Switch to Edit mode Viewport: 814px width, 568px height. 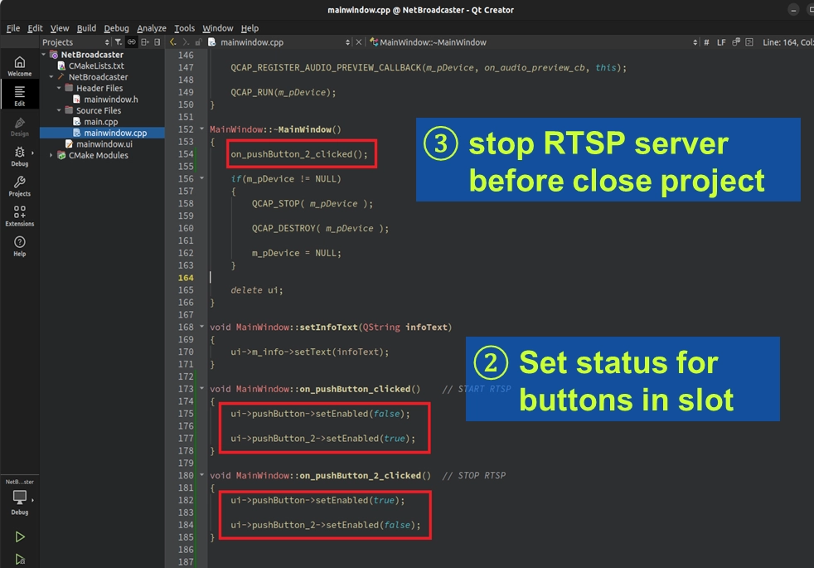[19, 95]
